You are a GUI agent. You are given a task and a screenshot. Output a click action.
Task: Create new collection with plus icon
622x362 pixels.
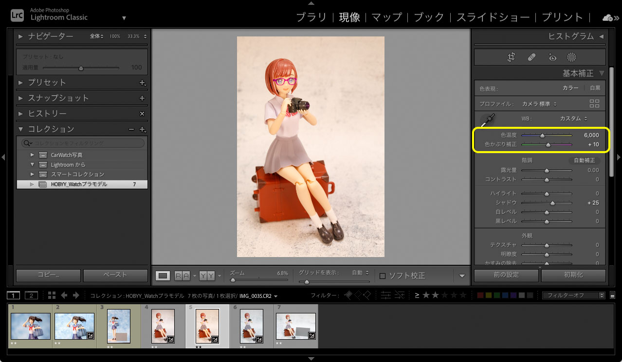point(143,130)
